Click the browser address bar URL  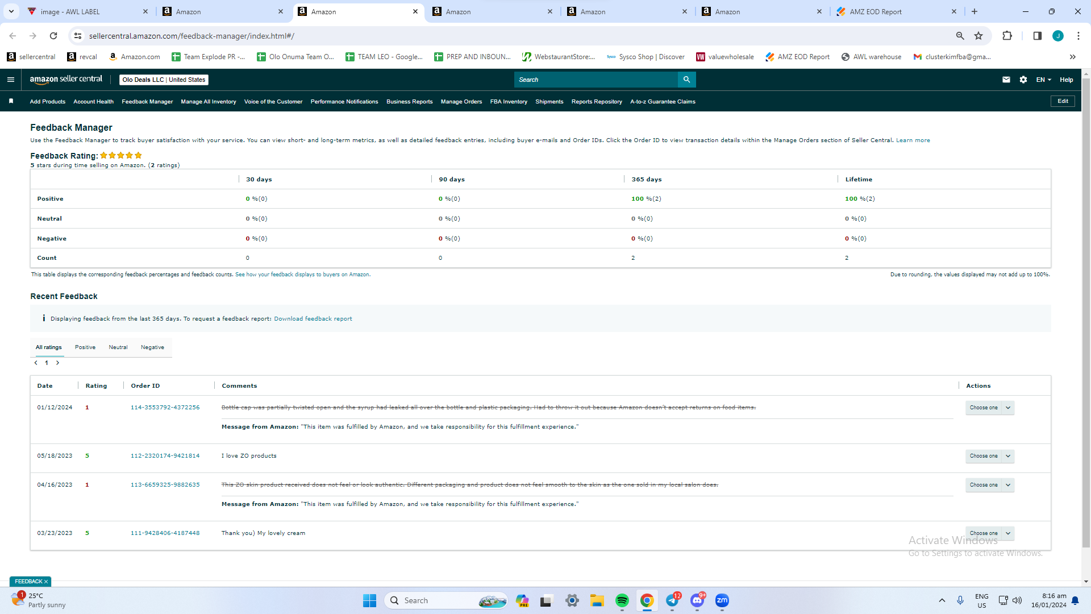click(x=191, y=36)
